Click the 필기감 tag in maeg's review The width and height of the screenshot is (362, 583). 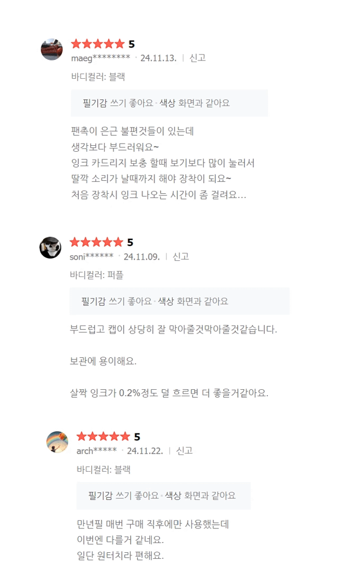coord(94,103)
